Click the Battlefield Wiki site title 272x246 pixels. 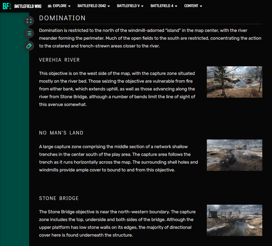click(28, 6)
